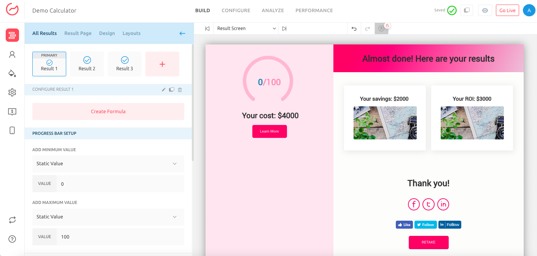Click the trash delete icon for Result 1
This screenshot has height=256, width=537.
coord(180,90)
